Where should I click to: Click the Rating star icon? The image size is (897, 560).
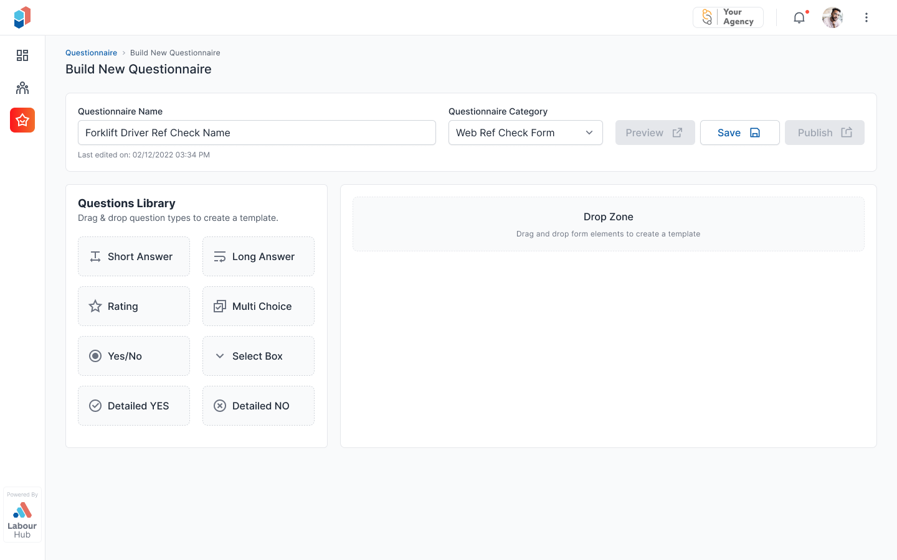95,306
